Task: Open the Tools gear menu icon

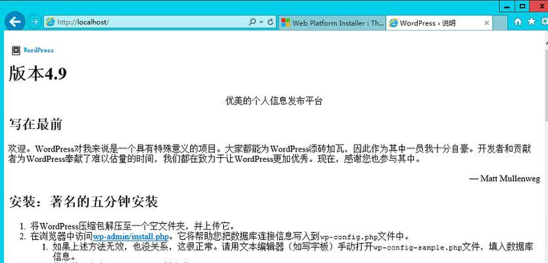Action: click(545, 22)
